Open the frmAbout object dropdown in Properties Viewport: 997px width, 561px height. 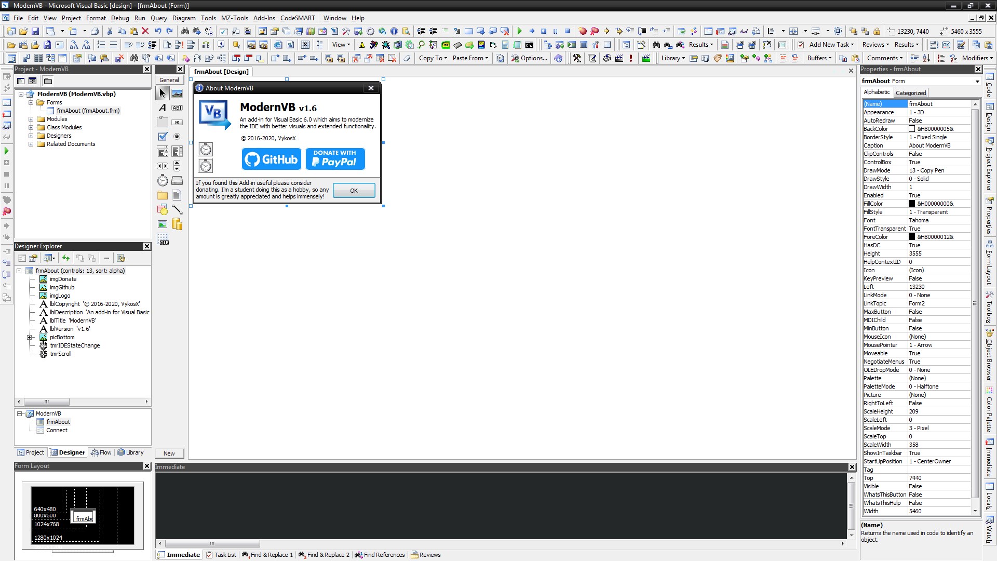(x=977, y=81)
